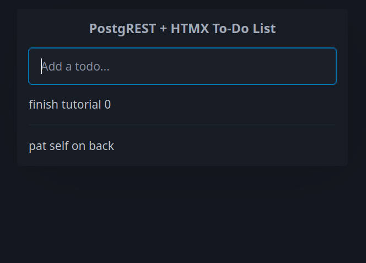The height and width of the screenshot is (263, 366).
Task: Click the 'PostgREST + HTMX To-Do List' heading
Action: click(182, 29)
